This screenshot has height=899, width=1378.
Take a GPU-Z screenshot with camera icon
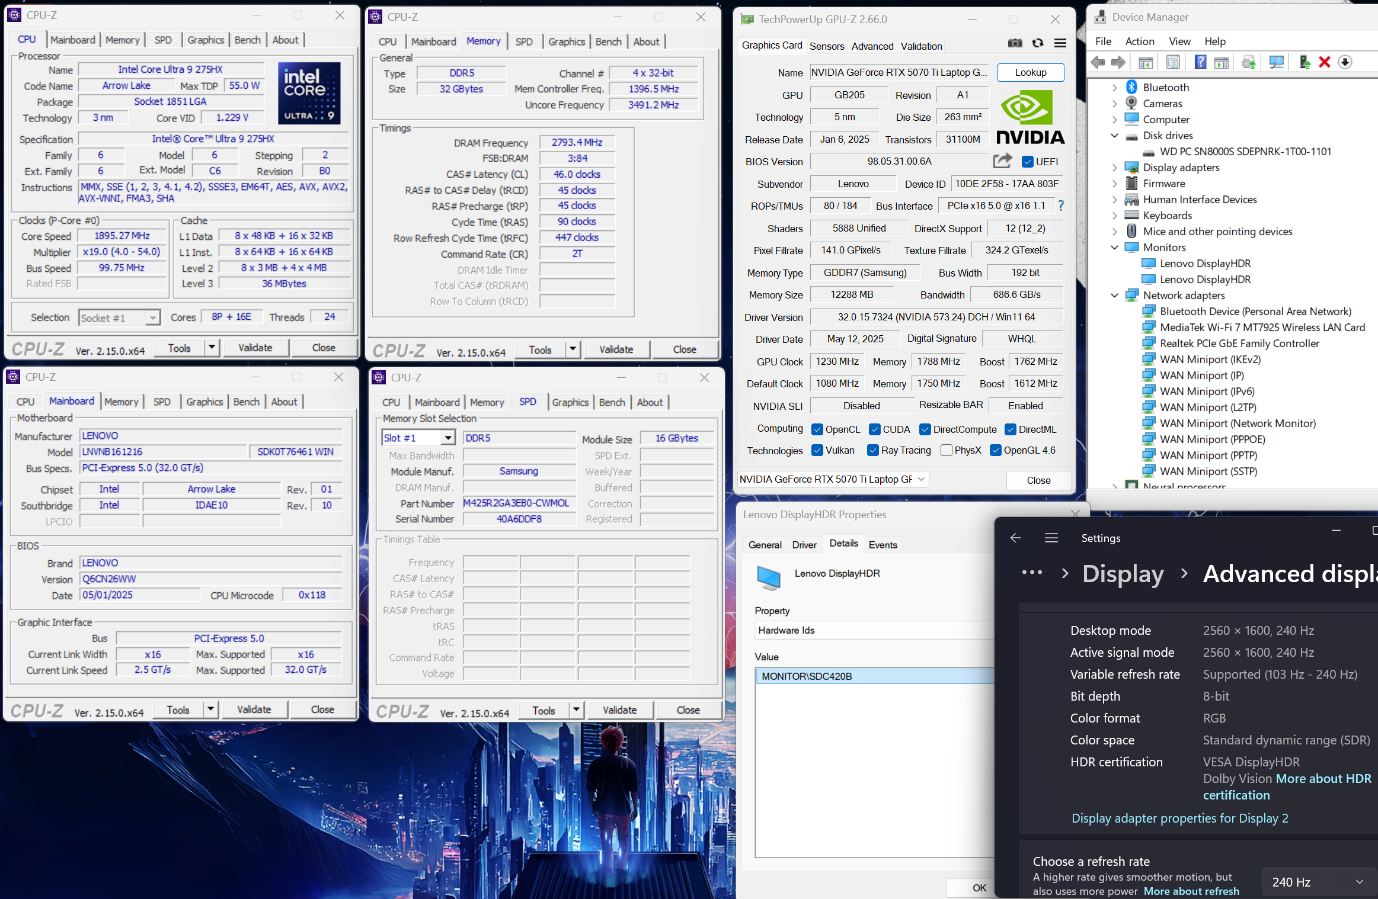(x=1015, y=43)
